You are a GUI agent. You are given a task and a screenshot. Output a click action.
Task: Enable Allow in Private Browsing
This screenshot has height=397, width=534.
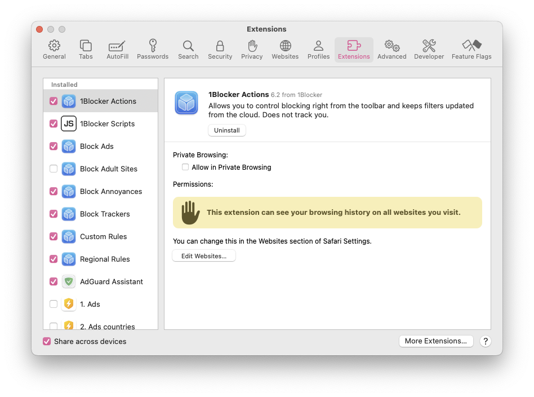click(x=185, y=167)
